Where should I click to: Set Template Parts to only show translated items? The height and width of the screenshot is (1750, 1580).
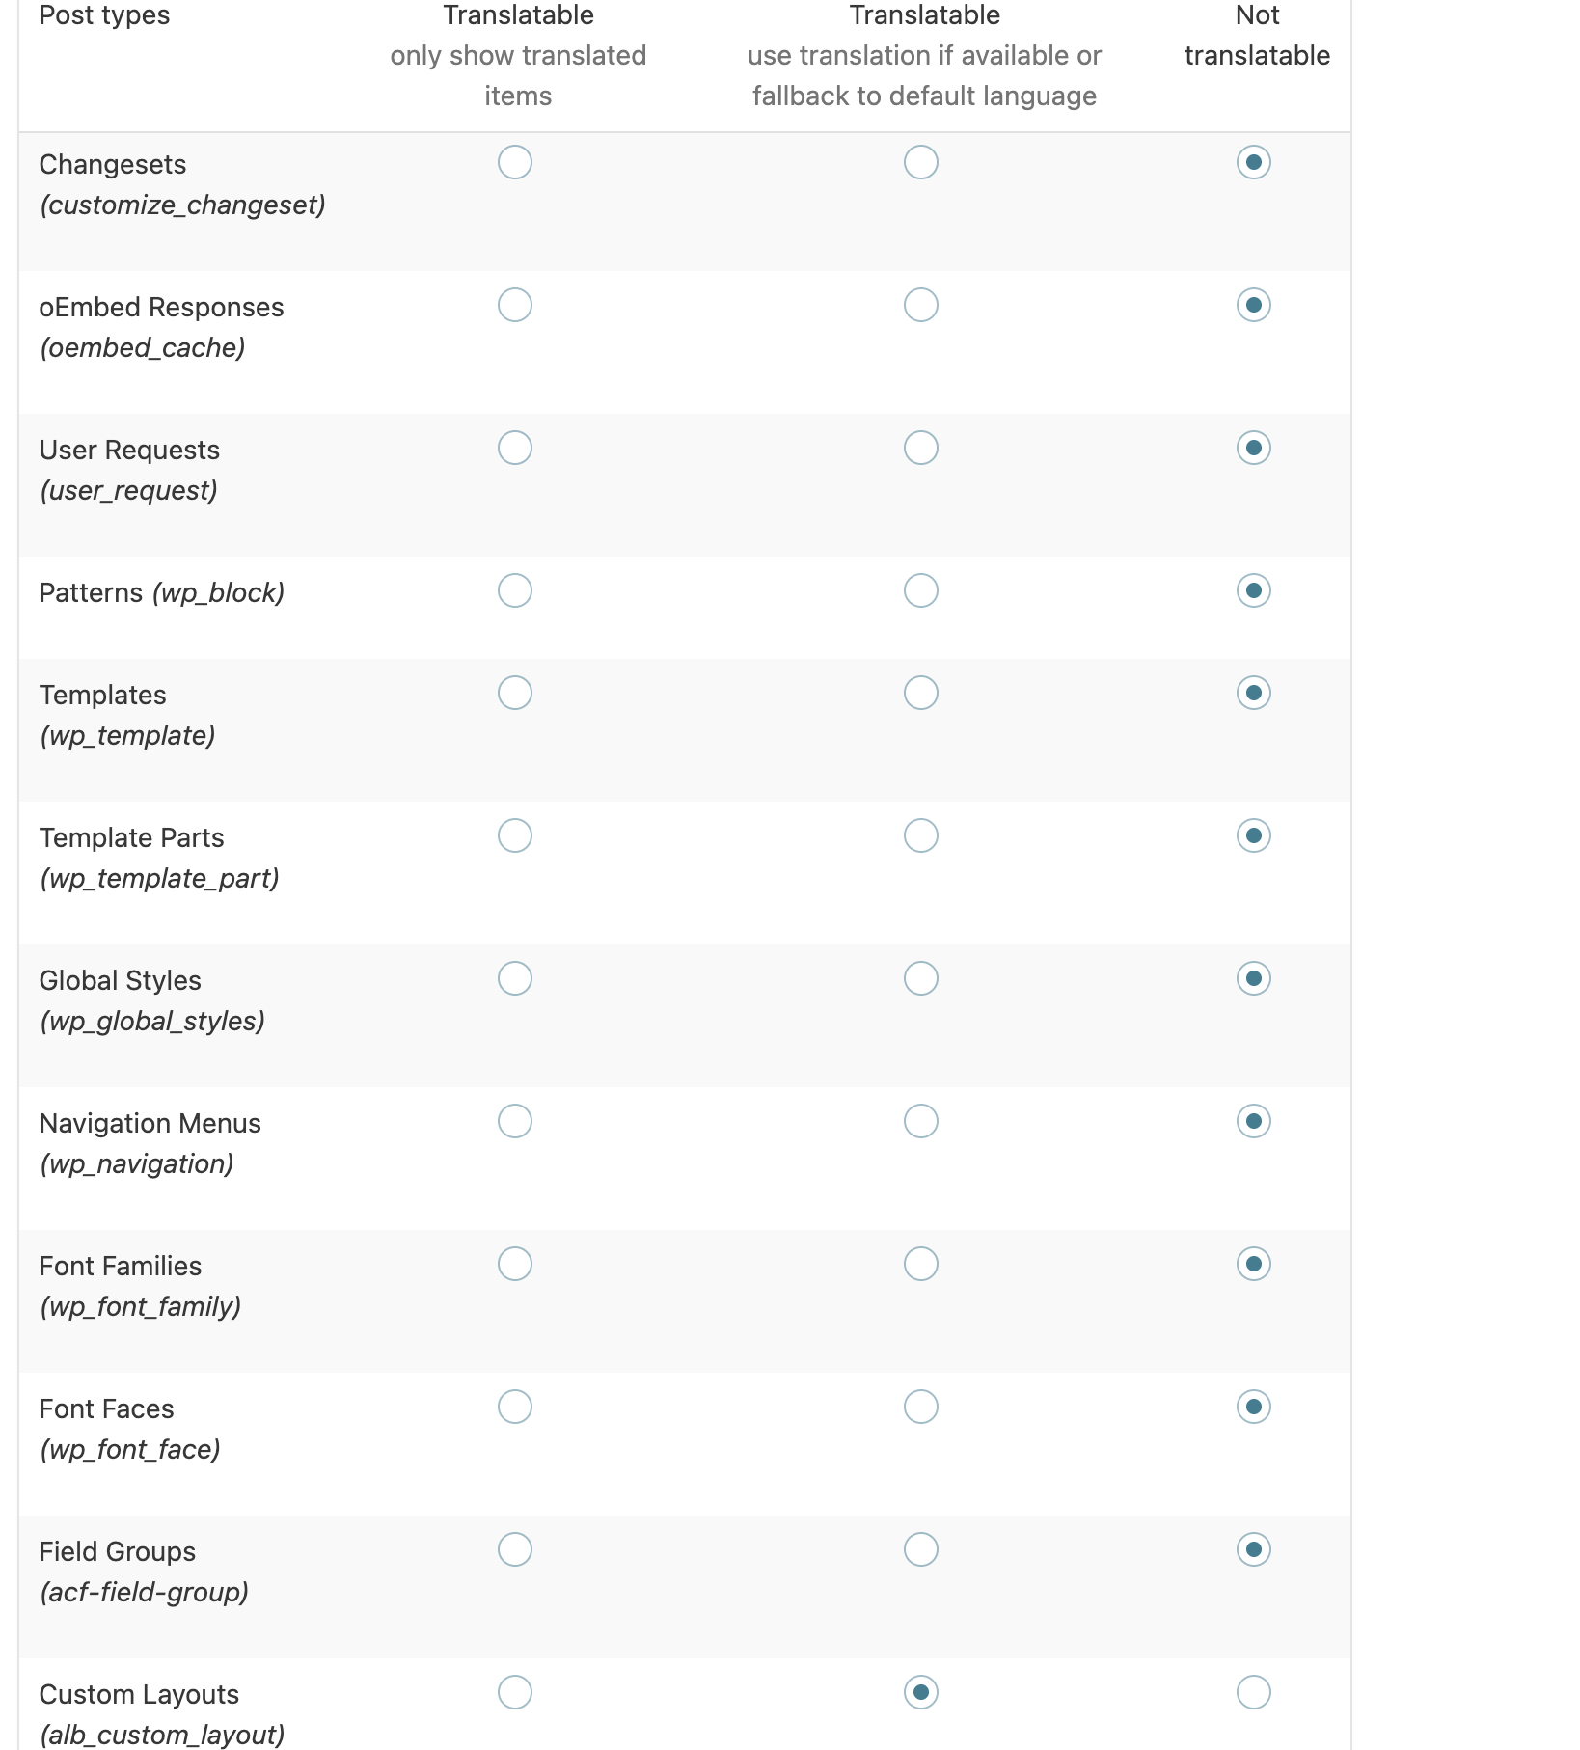click(x=515, y=835)
